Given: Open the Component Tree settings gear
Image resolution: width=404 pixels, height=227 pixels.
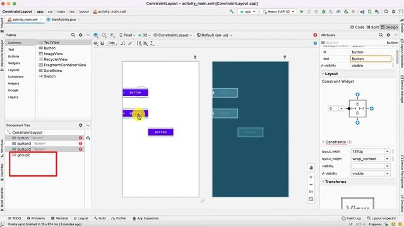Looking at the screenshot, I should [x=81, y=125].
